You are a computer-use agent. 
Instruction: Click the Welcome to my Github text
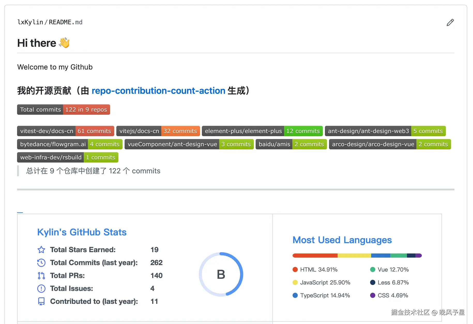(x=55, y=67)
